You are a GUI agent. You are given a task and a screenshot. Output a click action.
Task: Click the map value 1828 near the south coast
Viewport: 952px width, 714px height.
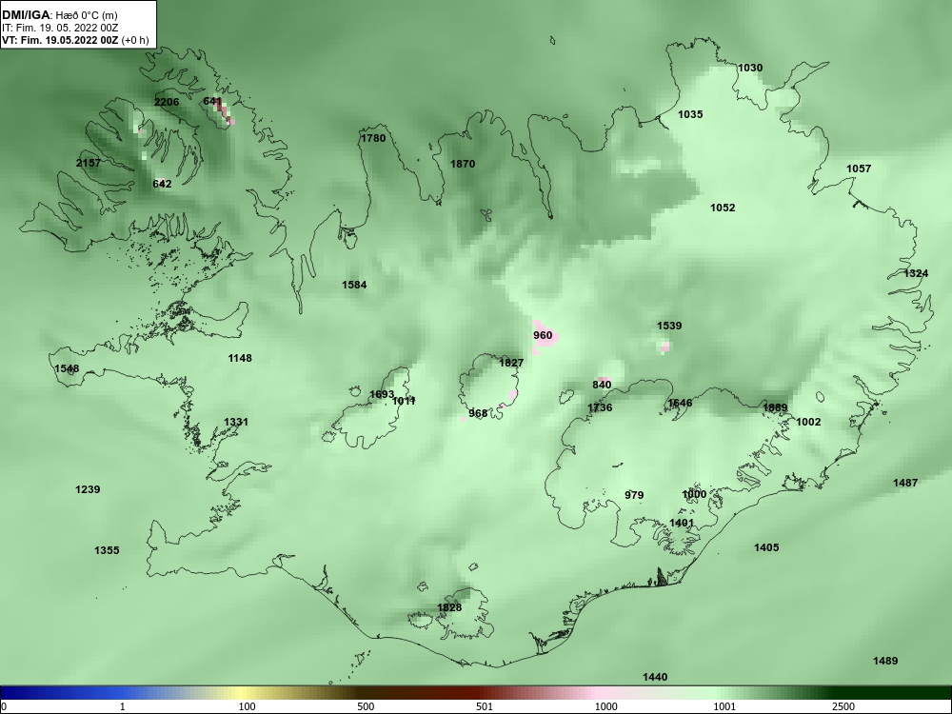coord(450,607)
